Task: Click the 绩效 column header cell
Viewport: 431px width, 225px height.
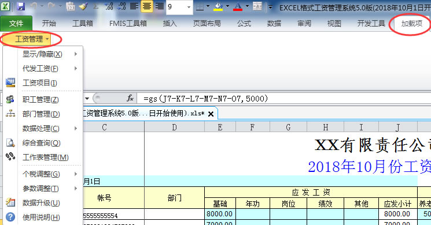Action: 326,204
